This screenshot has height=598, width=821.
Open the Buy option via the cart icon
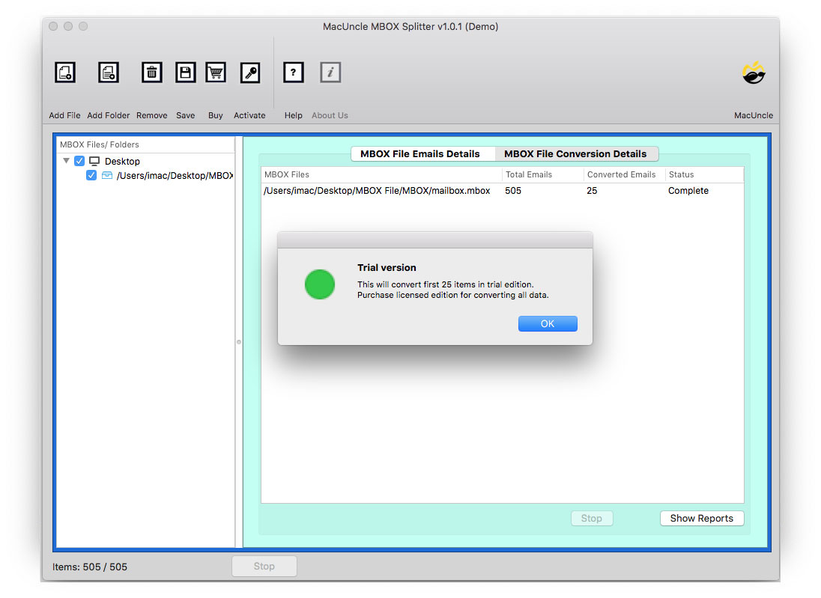(216, 72)
